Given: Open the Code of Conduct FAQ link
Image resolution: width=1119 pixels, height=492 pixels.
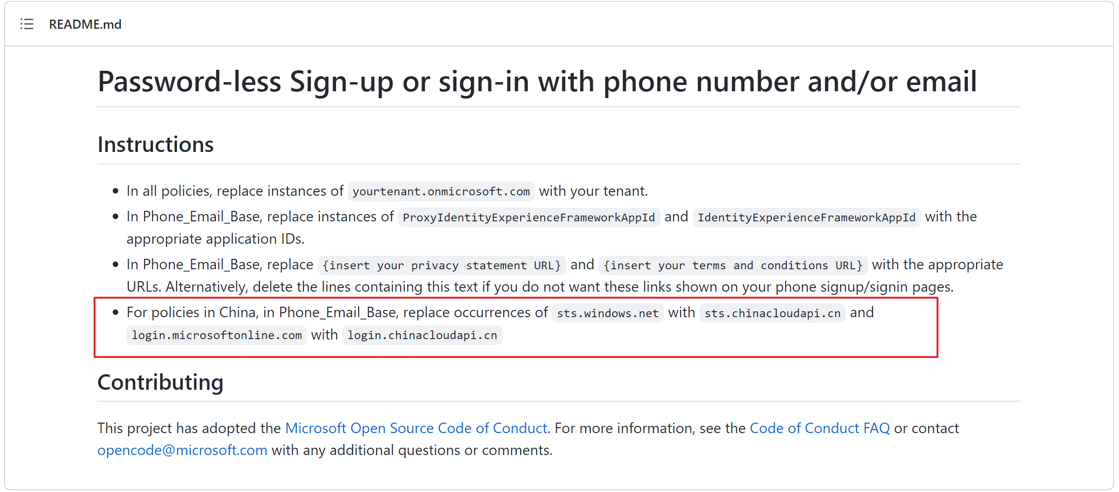Looking at the screenshot, I should click(x=819, y=428).
